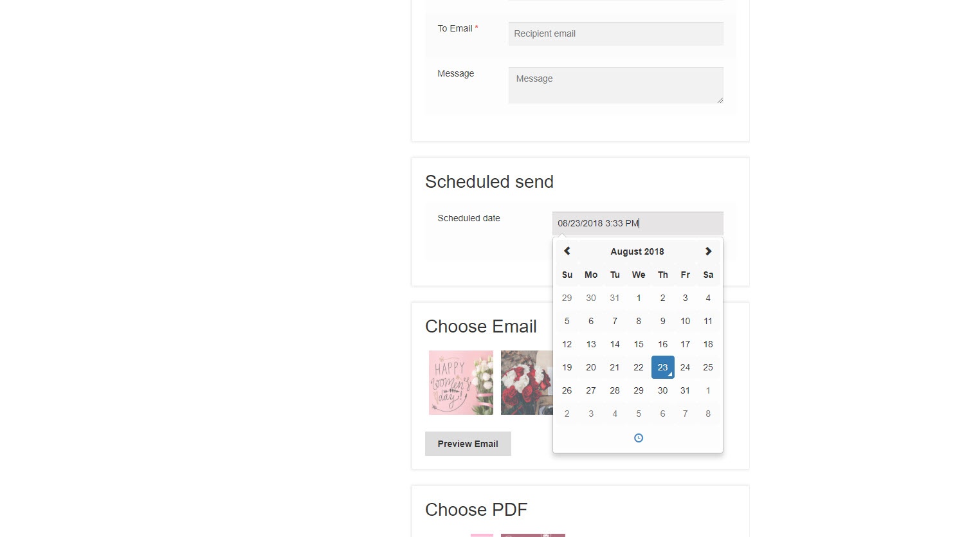Viewport: 973px width, 537px height.
Task: Choose September 8 in the calendar
Action: click(708, 414)
